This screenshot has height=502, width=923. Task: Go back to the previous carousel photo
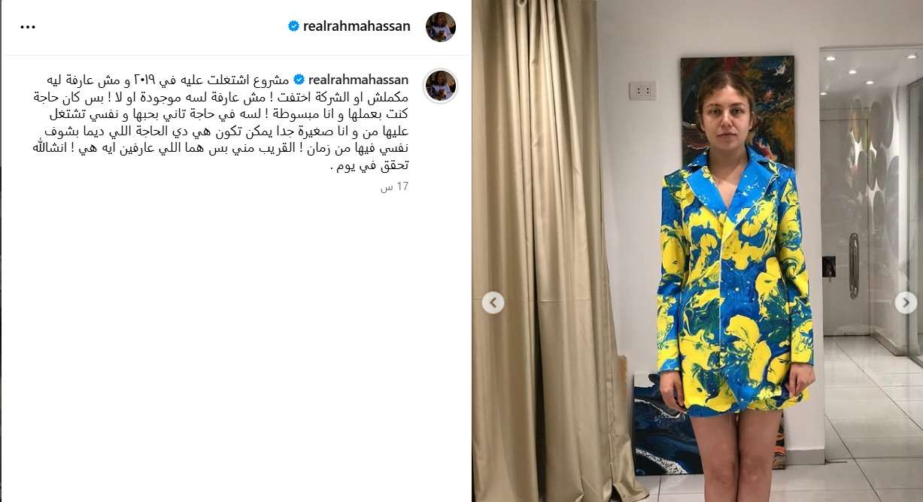(x=493, y=302)
